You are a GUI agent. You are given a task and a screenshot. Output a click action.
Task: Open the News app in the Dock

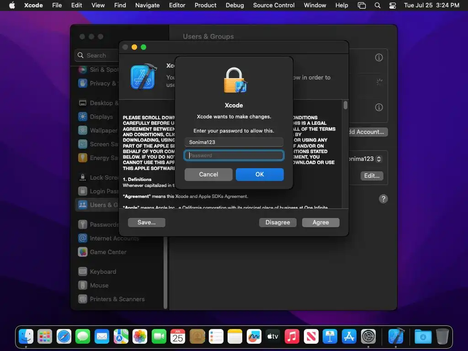point(311,336)
